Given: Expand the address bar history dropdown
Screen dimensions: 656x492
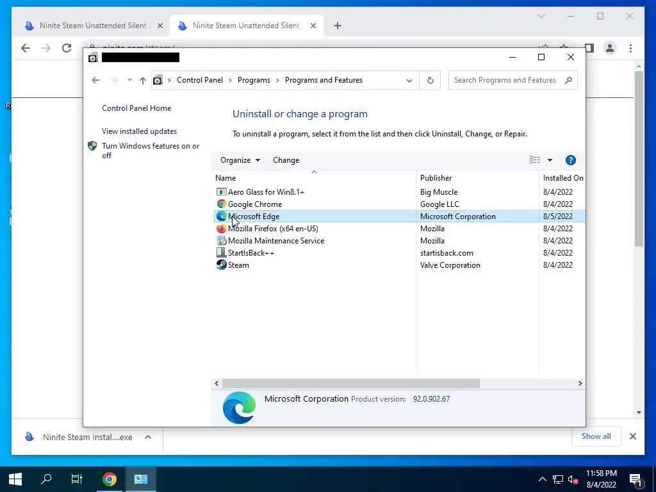Looking at the screenshot, I should pos(409,80).
